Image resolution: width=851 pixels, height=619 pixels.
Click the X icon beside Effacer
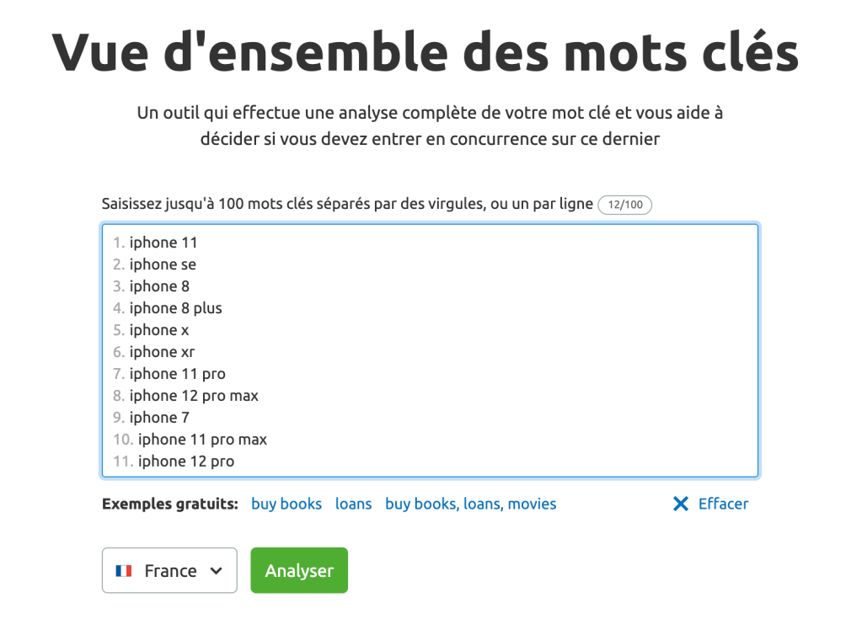(x=681, y=504)
